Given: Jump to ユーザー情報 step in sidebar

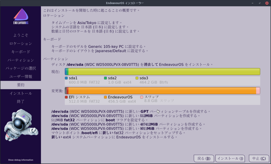Looking at the screenshot, I should tap(21, 77).
